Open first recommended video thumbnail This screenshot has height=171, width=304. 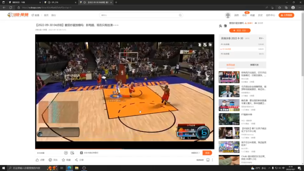(229, 77)
